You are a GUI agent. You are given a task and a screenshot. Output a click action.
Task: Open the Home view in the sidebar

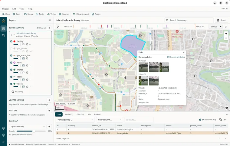[4, 21]
